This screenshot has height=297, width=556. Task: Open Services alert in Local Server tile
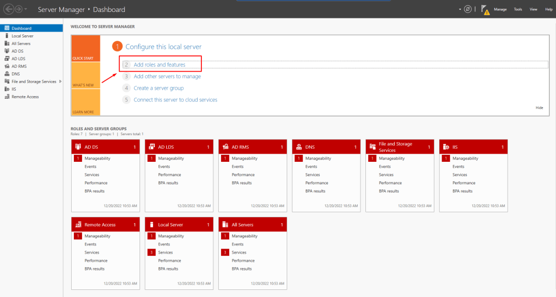point(165,252)
